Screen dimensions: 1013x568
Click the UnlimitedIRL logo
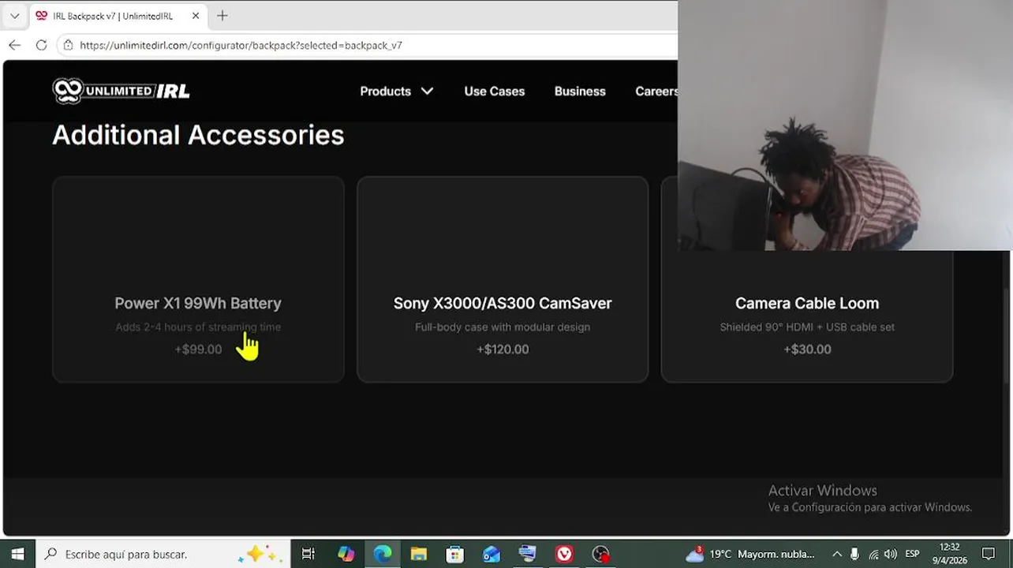[x=121, y=91]
